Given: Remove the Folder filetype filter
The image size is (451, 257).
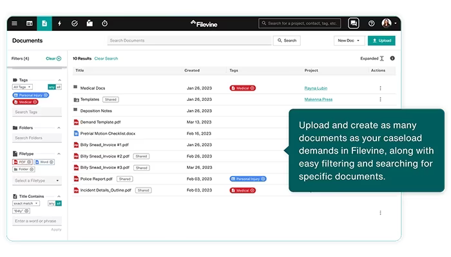Looking at the screenshot, I should (x=32, y=169).
